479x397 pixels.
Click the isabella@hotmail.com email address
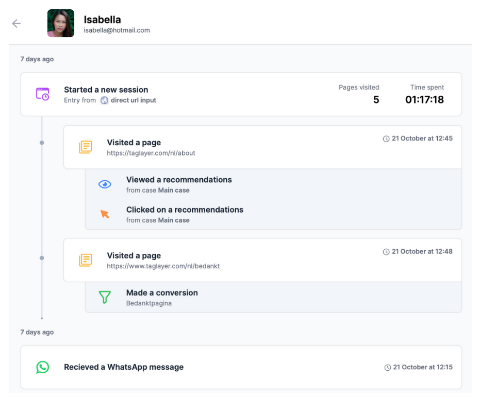click(117, 30)
